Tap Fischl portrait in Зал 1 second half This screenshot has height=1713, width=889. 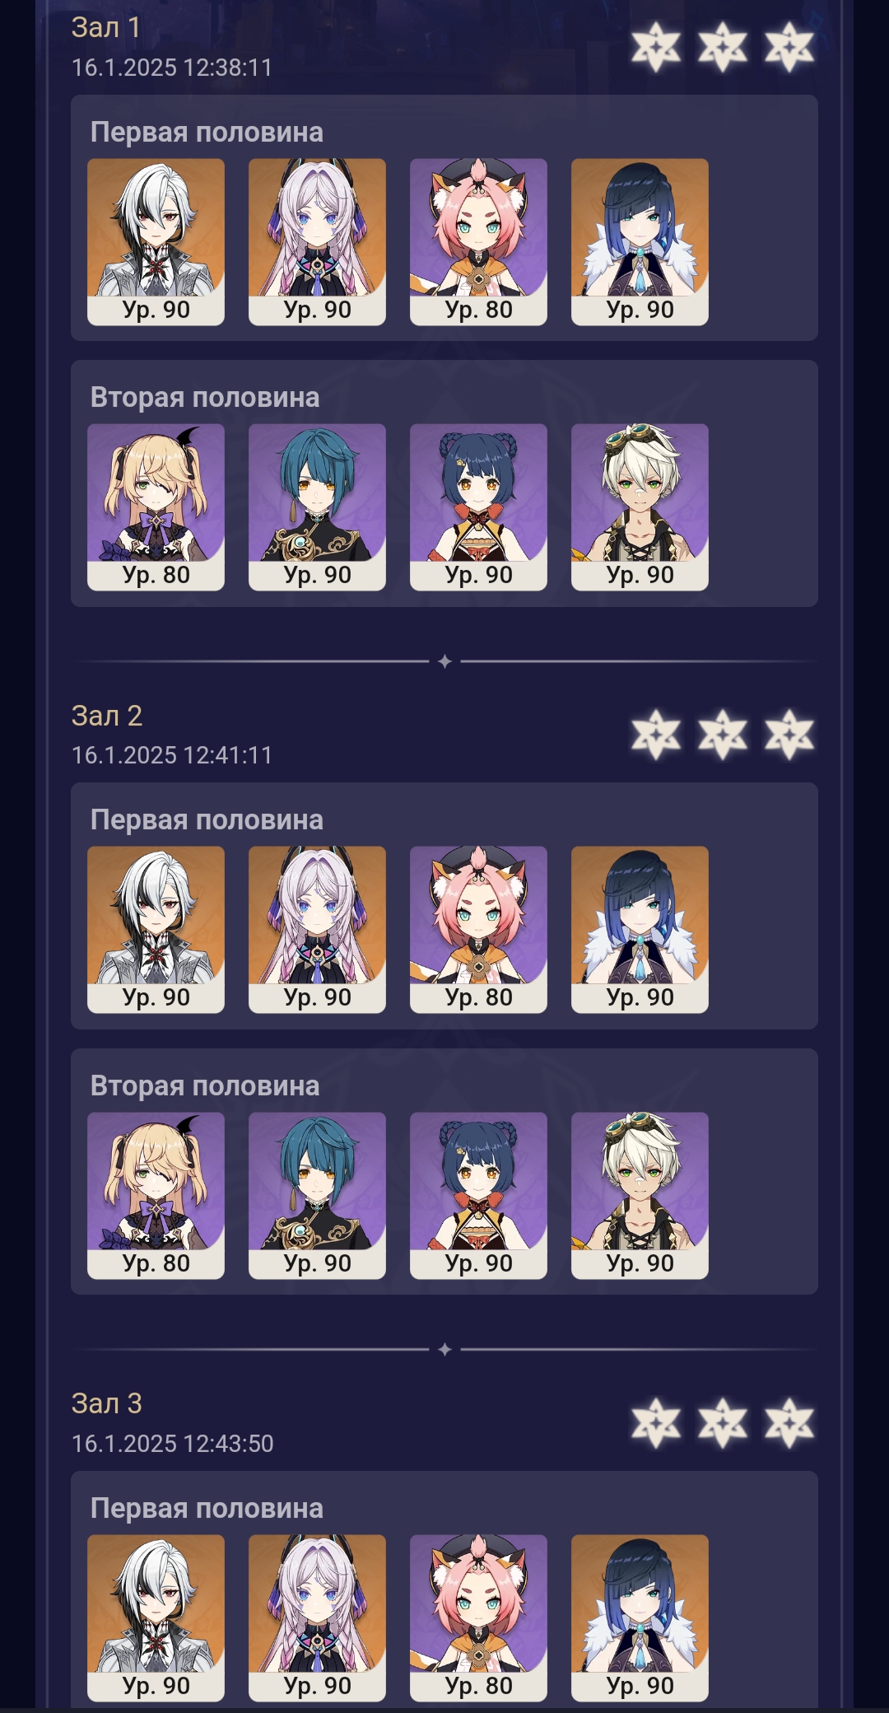(156, 506)
